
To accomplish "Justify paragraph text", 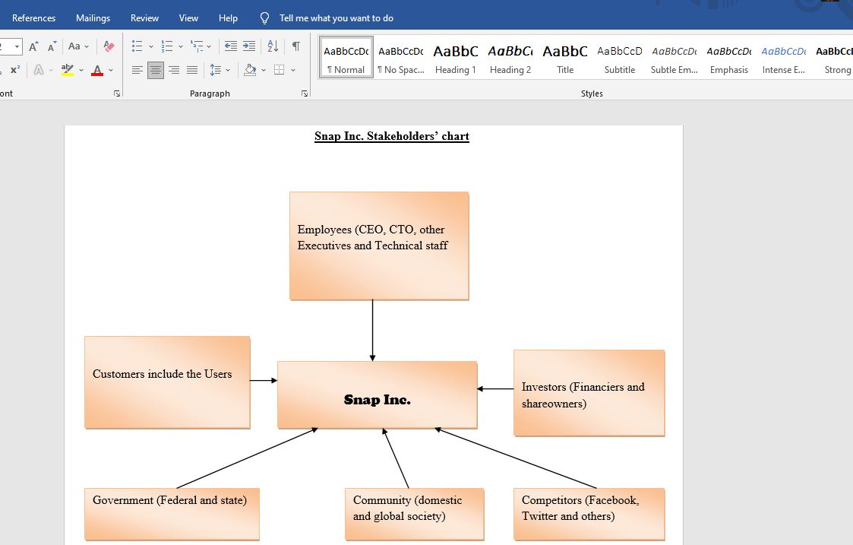I will click(192, 70).
